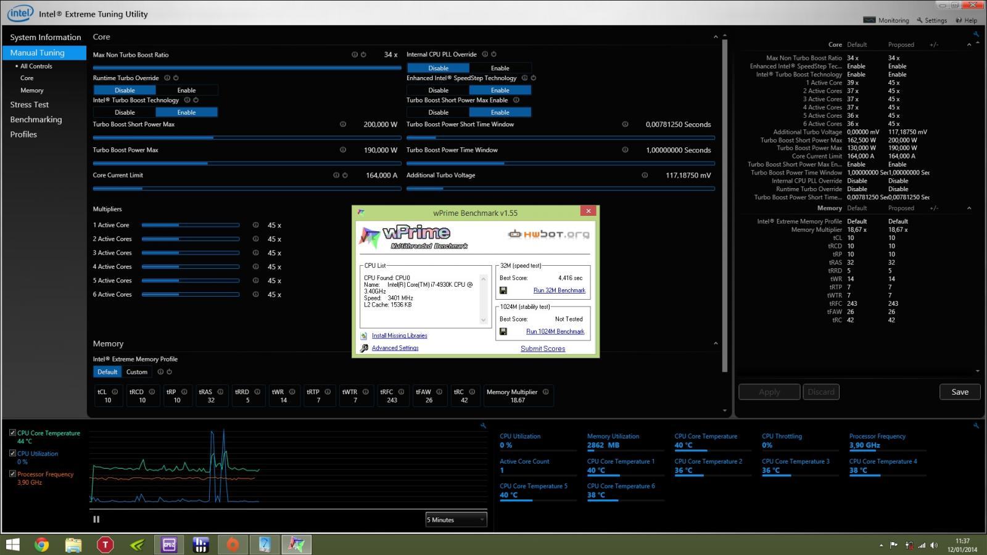
Task: Collapse the Core section in the tuning pane
Action: point(716,37)
